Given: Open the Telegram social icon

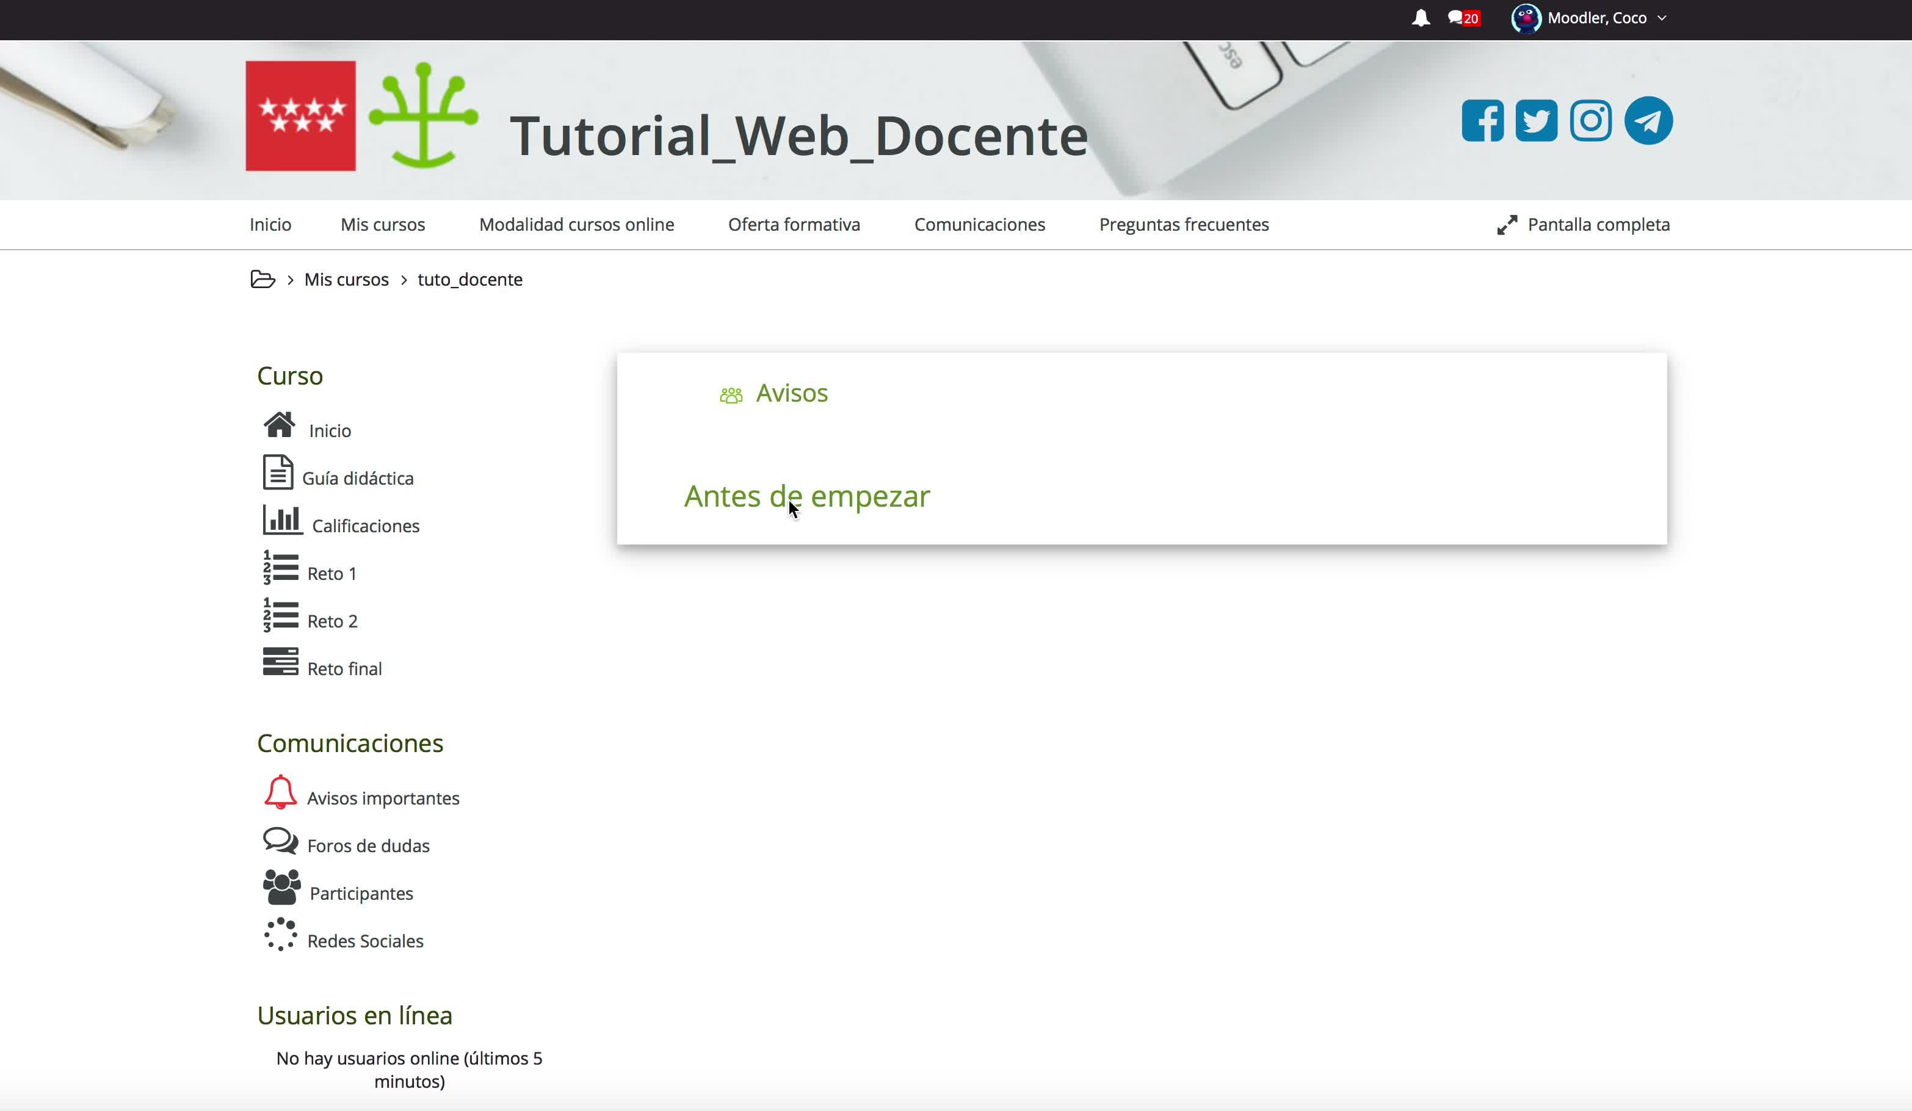Looking at the screenshot, I should (1648, 121).
